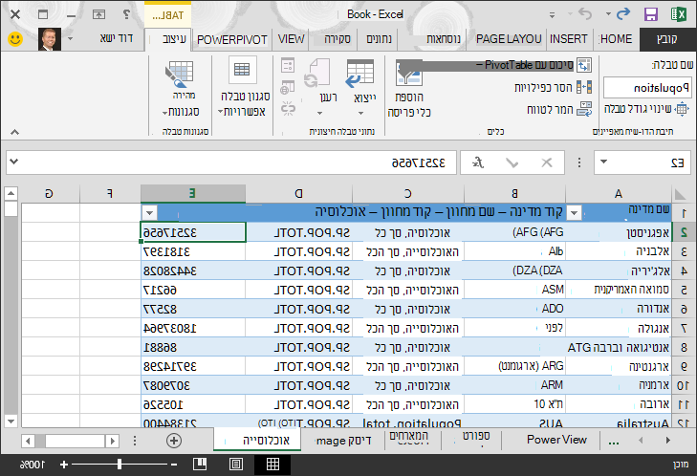Open the Refresh dropdown arrow

pyautogui.click(x=319, y=114)
